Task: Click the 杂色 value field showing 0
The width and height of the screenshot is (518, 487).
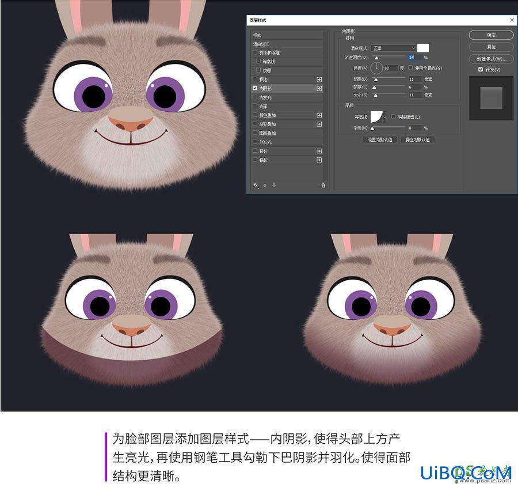Action: pyautogui.click(x=415, y=128)
